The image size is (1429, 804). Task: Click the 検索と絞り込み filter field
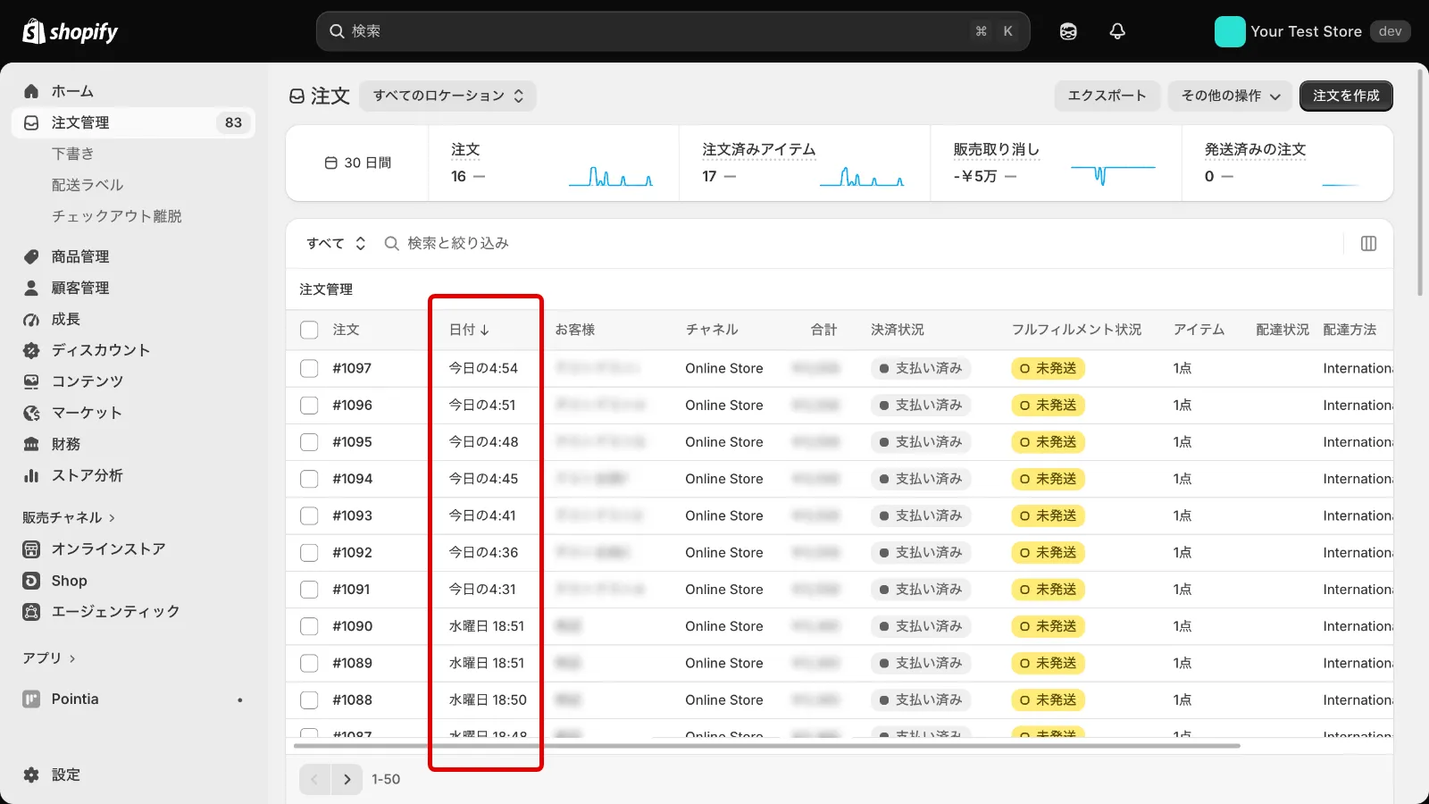tap(857, 244)
